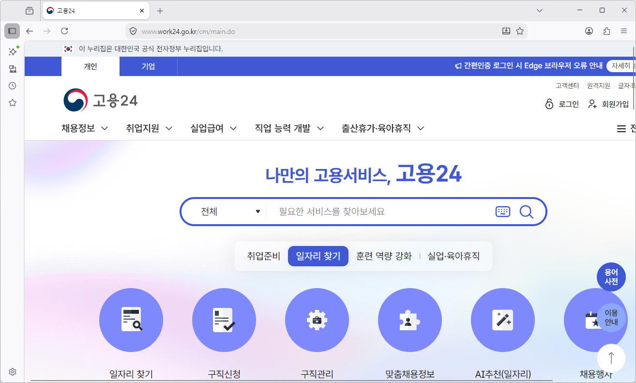Open the sidebar settings gear icon

coord(13,372)
